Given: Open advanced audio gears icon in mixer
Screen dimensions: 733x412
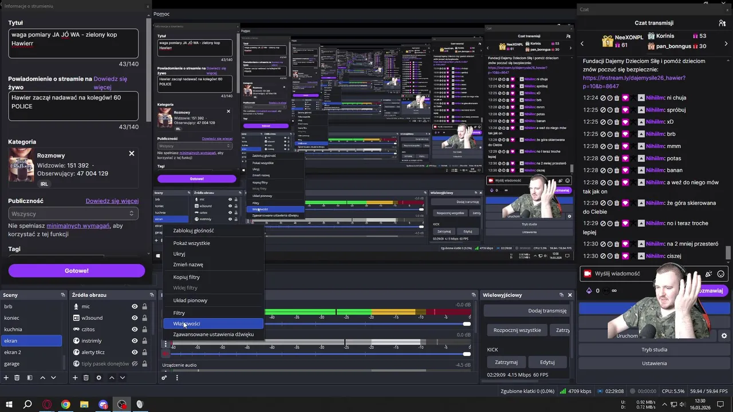Looking at the screenshot, I should point(164,378).
